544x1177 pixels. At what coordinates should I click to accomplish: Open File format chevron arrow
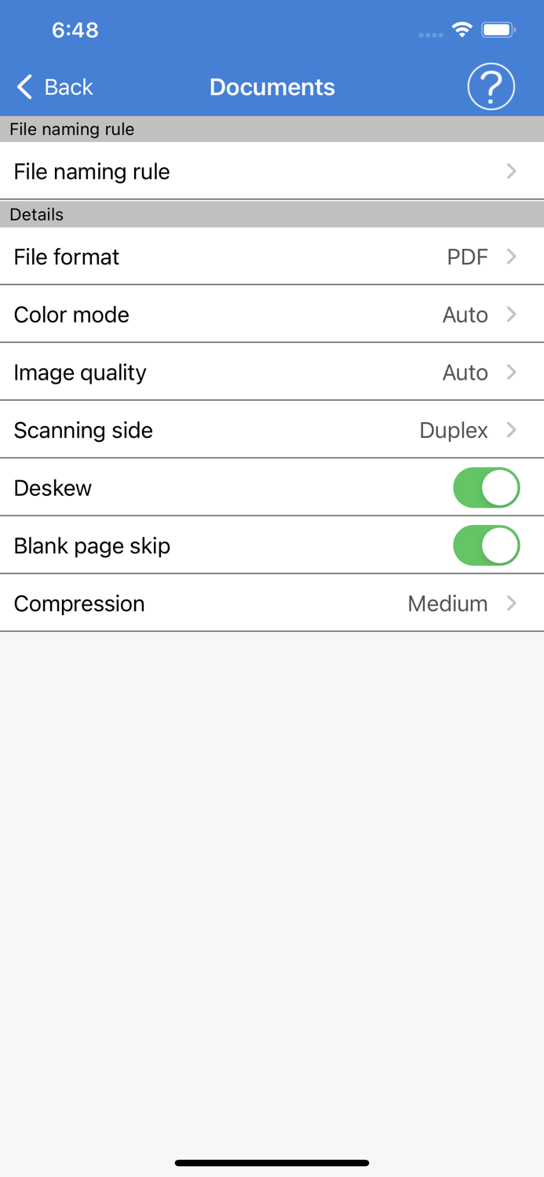point(511,257)
